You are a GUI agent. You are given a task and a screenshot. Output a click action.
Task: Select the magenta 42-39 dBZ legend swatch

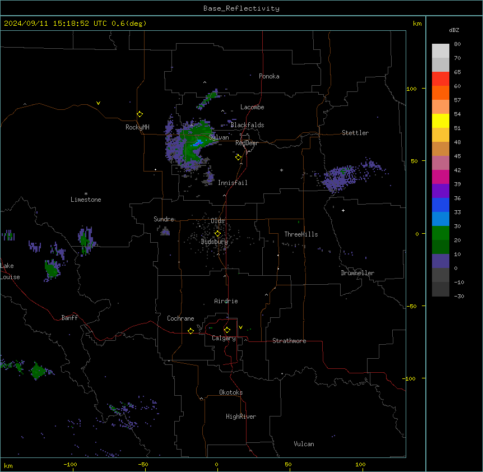(440, 177)
